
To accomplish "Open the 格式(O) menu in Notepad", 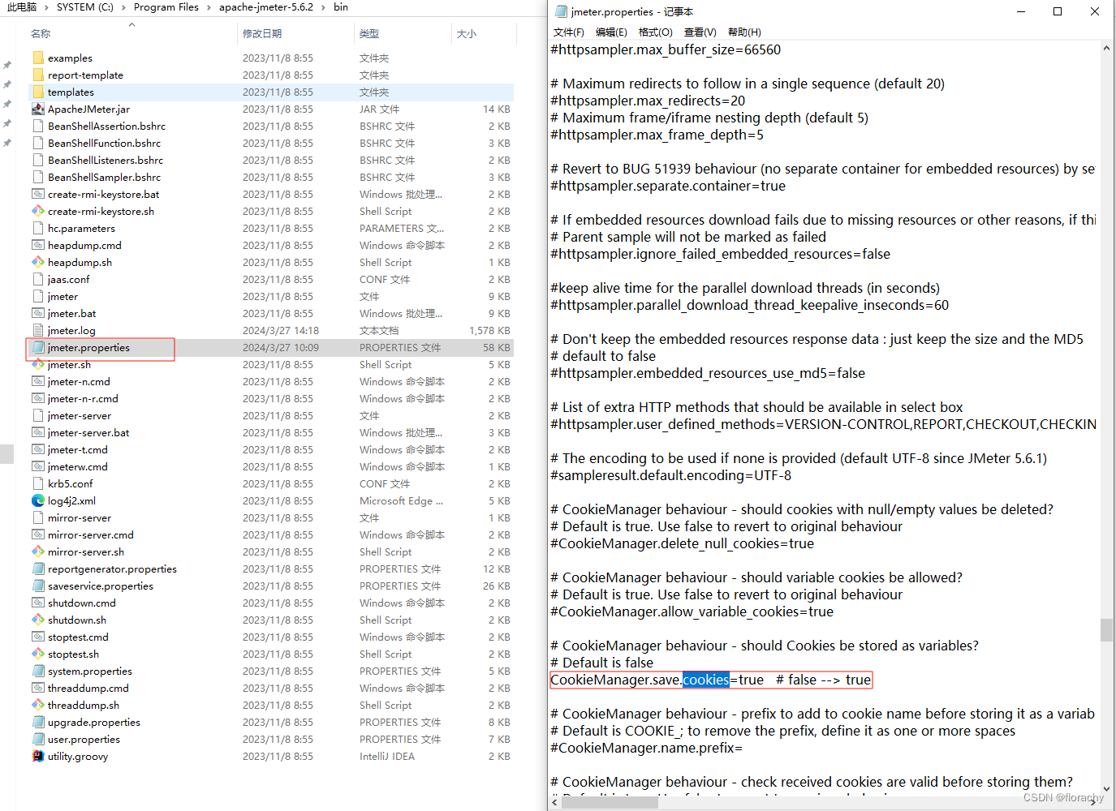I will (656, 32).
